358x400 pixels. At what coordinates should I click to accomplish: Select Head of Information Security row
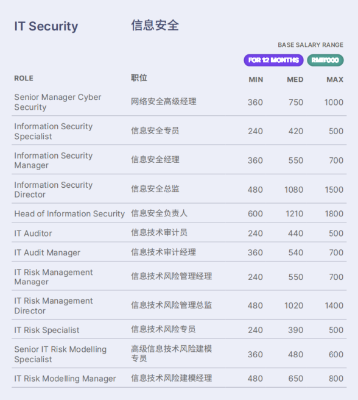tap(179, 213)
